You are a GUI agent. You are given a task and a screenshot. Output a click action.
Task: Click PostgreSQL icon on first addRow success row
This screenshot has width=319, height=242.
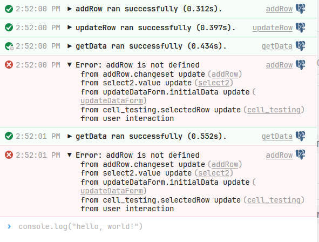point(300,9)
